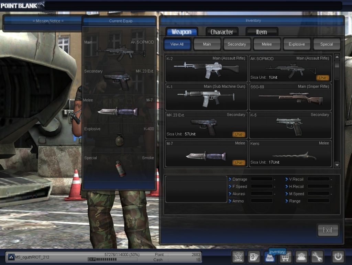Open the wrench settings icon

[317, 257]
